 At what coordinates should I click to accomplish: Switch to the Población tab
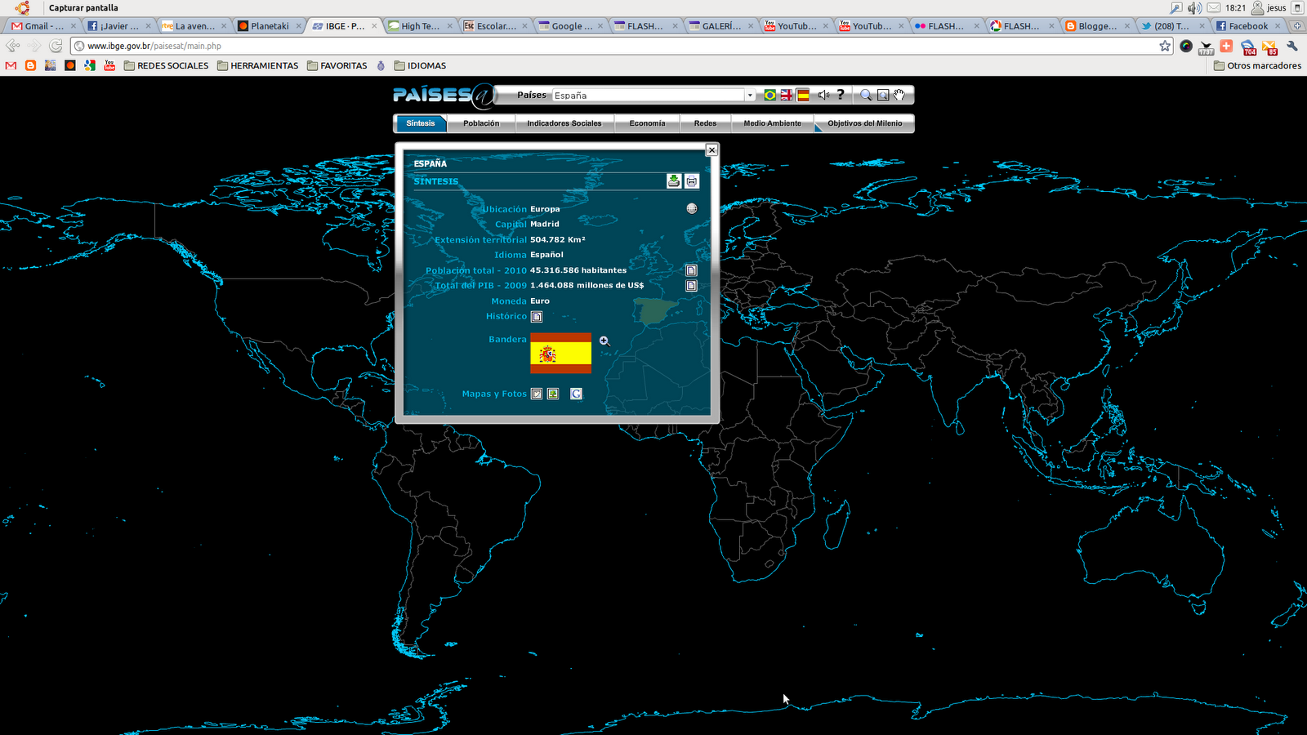click(481, 123)
